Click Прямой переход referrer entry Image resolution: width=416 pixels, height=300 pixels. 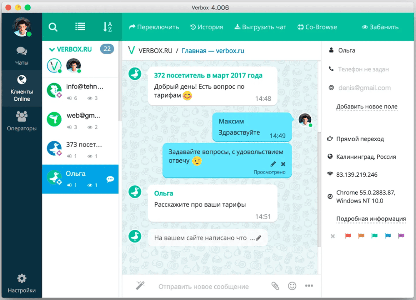click(360, 139)
